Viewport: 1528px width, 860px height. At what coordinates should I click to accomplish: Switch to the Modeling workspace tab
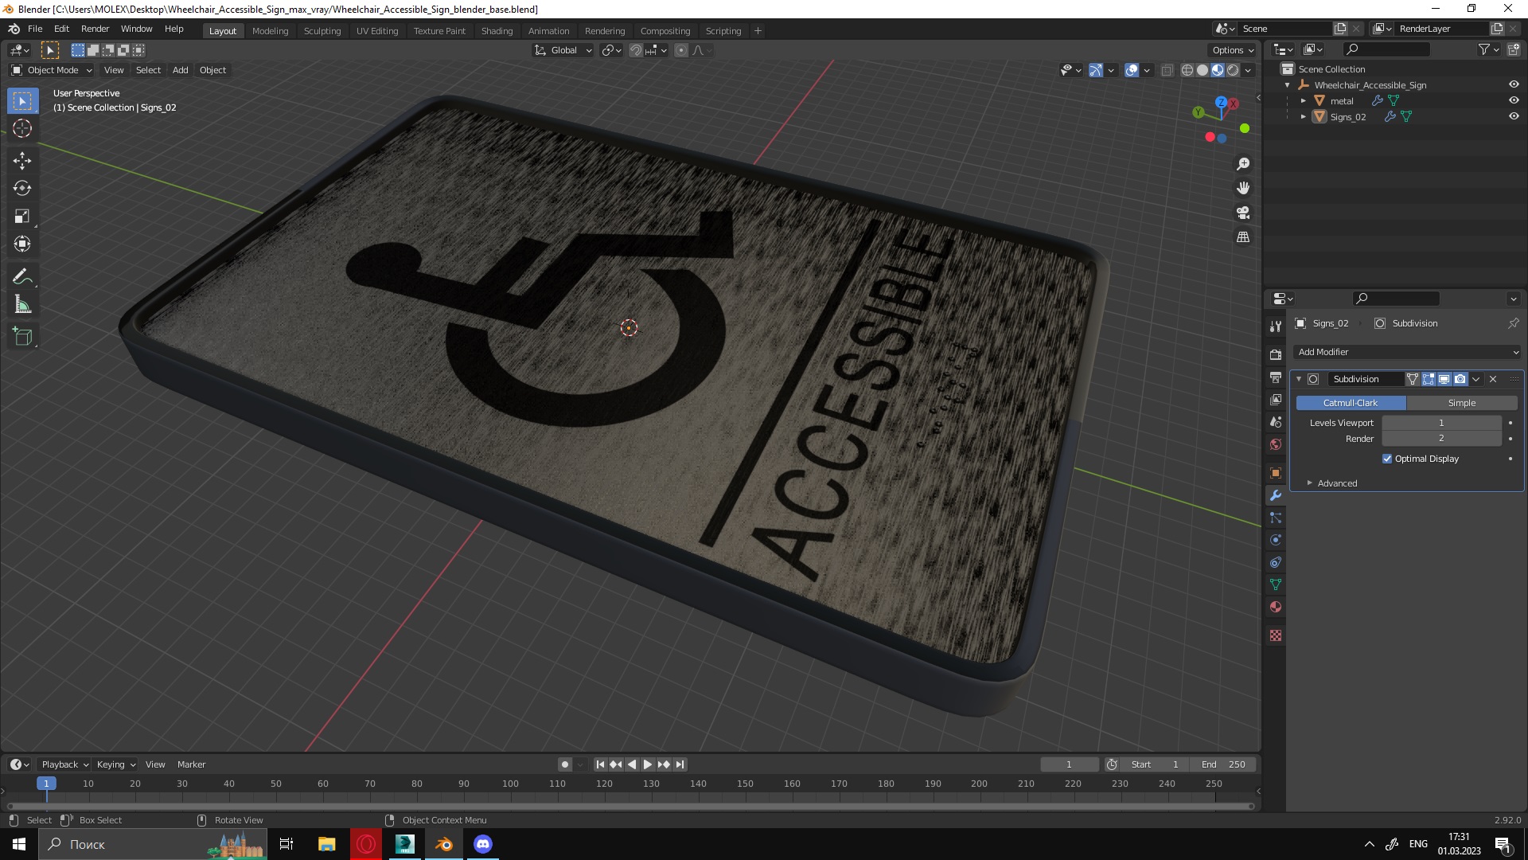tap(270, 31)
